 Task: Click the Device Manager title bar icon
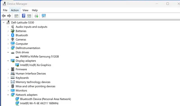pyautogui.click(x=4, y=4)
